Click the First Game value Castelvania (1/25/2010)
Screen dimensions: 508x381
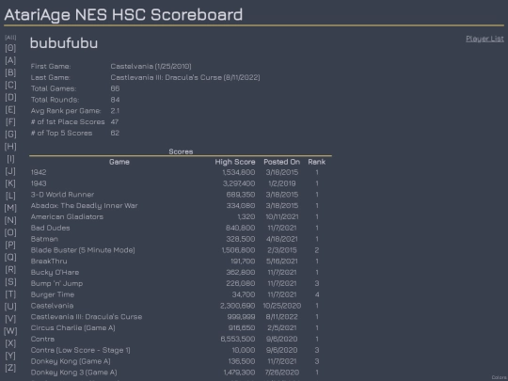(151, 67)
